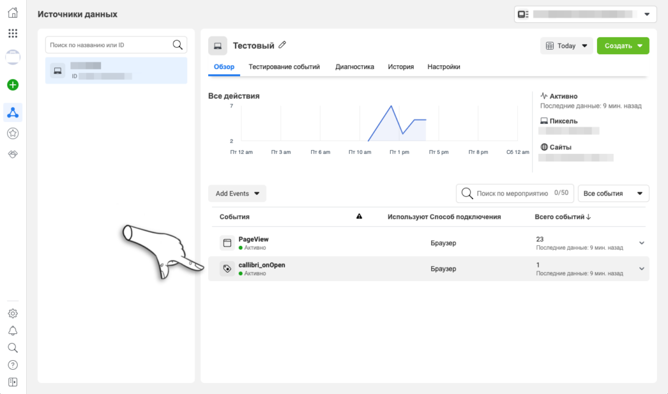Switch to the Тестирование событий tab

click(284, 67)
